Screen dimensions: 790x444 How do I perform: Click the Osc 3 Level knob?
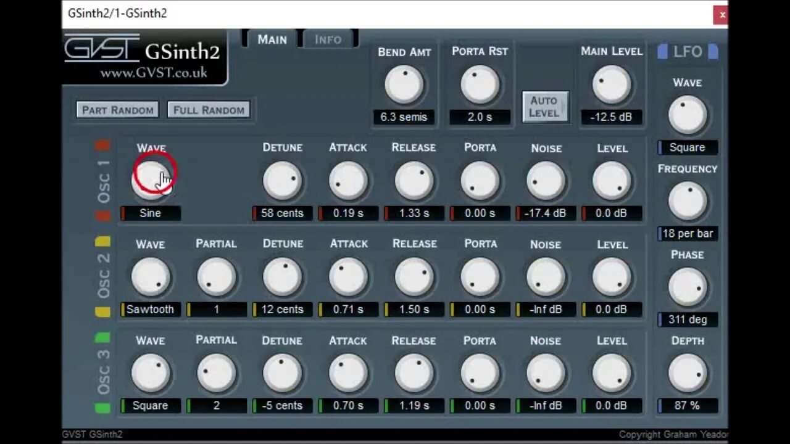(x=612, y=373)
